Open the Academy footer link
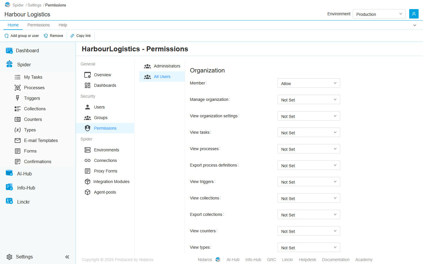Viewport: 423px width, 264px height. (364, 260)
